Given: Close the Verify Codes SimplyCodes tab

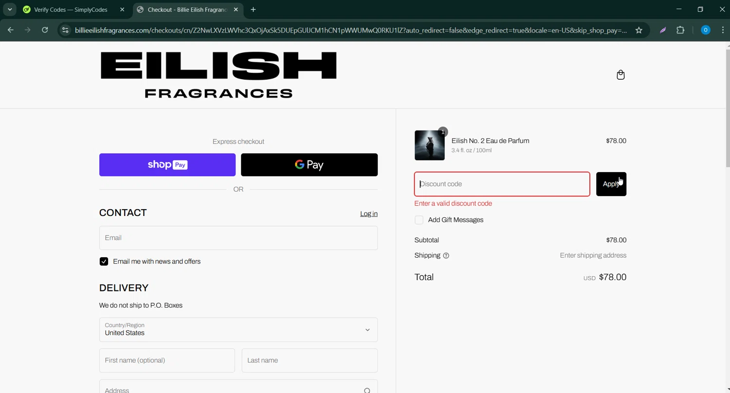Looking at the screenshot, I should tap(122, 10).
